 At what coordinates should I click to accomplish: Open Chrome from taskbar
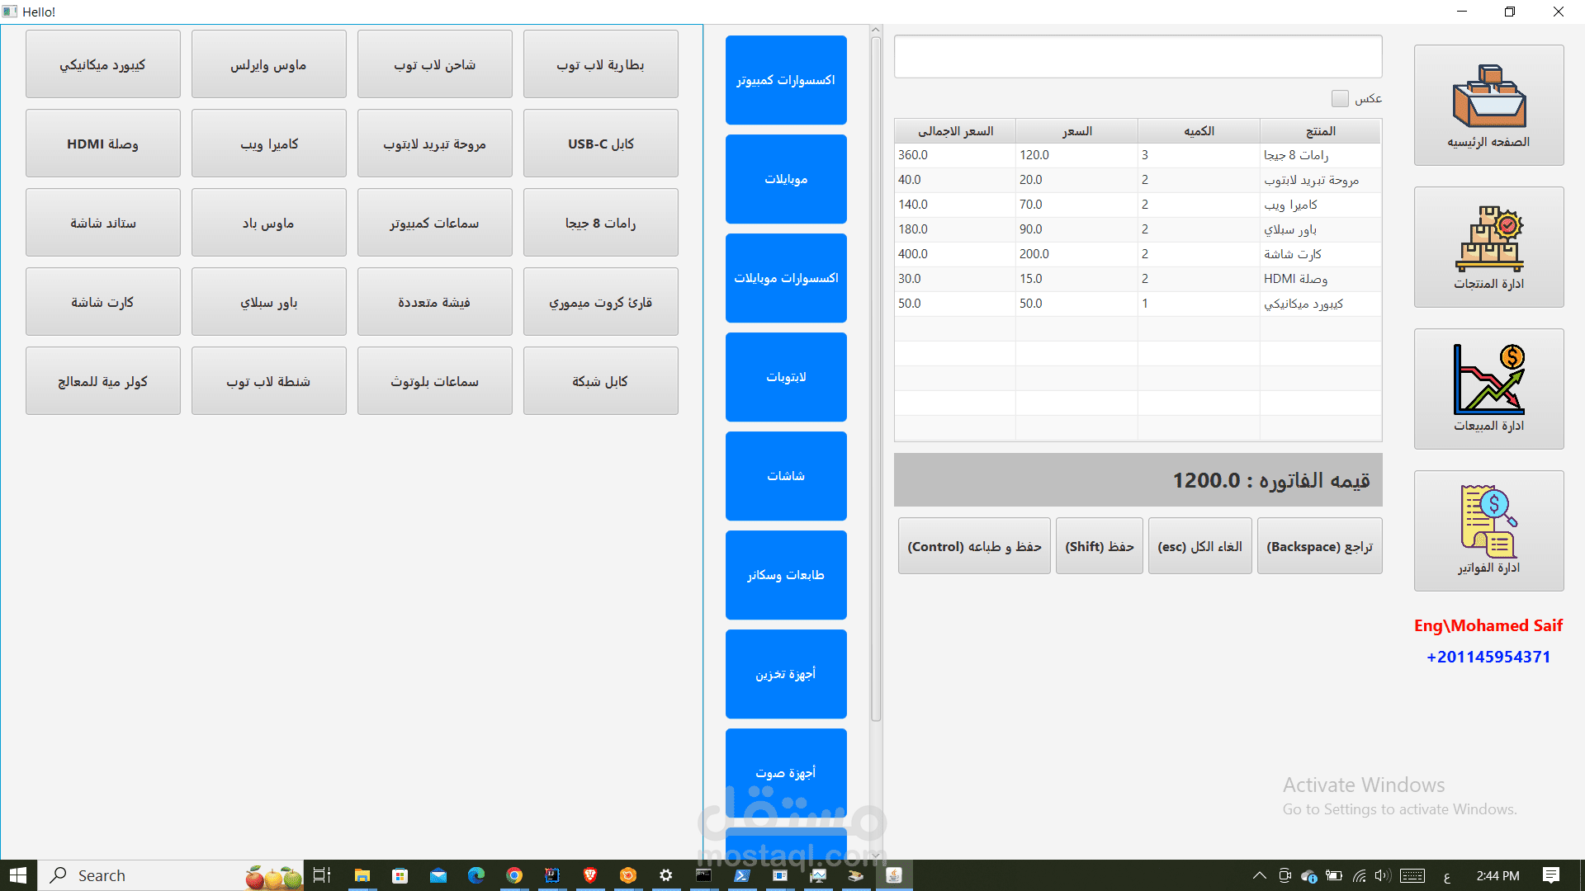(514, 875)
